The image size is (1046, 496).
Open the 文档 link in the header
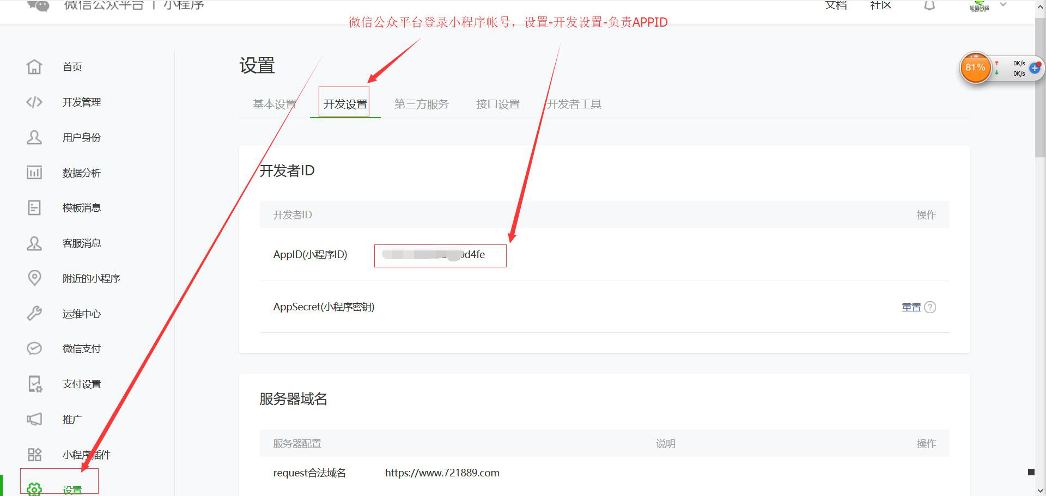point(836,5)
